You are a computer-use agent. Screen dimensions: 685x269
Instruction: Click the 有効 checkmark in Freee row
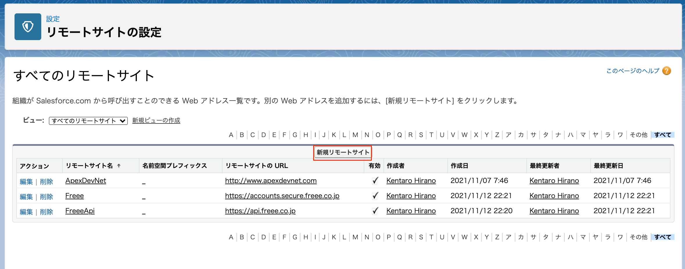[x=375, y=196]
